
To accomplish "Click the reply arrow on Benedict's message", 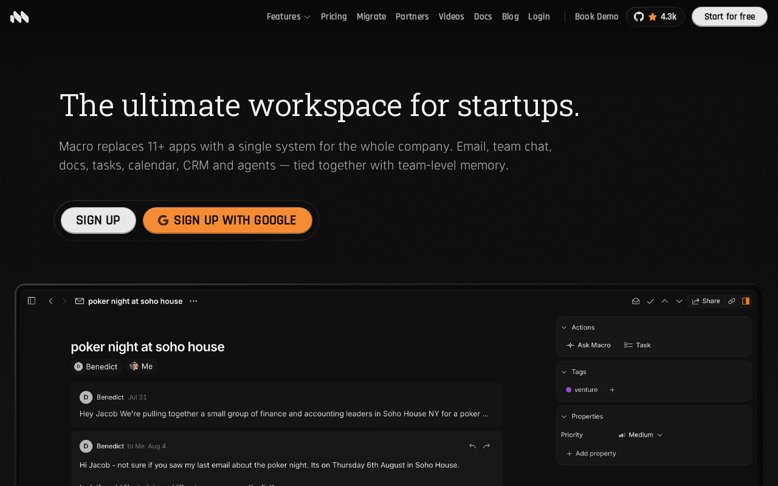I will [472, 446].
